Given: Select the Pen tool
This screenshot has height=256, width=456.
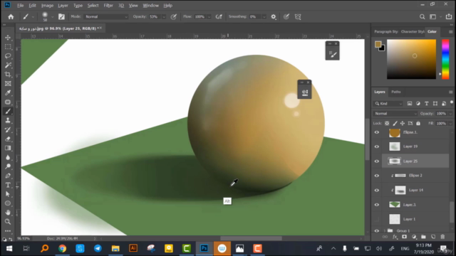Looking at the screenshot, I should tap(8, 176).
